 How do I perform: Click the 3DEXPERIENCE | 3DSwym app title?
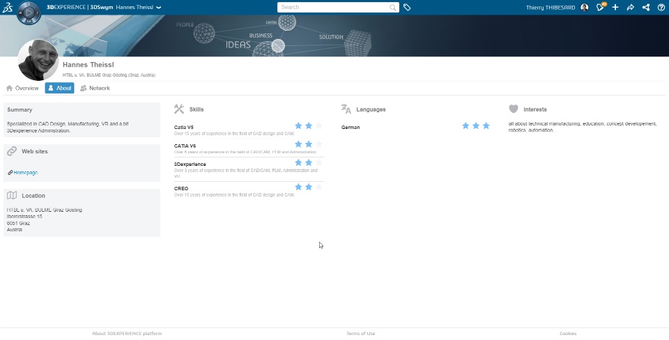79,7
